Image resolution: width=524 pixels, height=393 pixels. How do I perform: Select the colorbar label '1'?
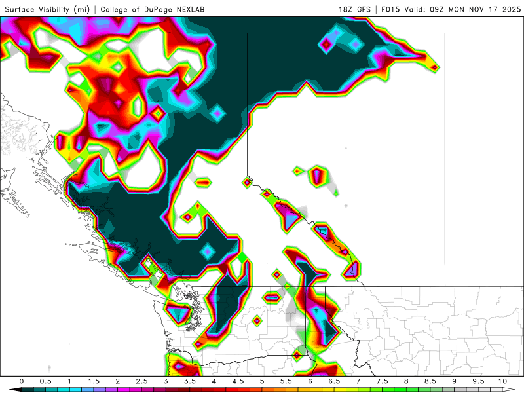(69, 381)
